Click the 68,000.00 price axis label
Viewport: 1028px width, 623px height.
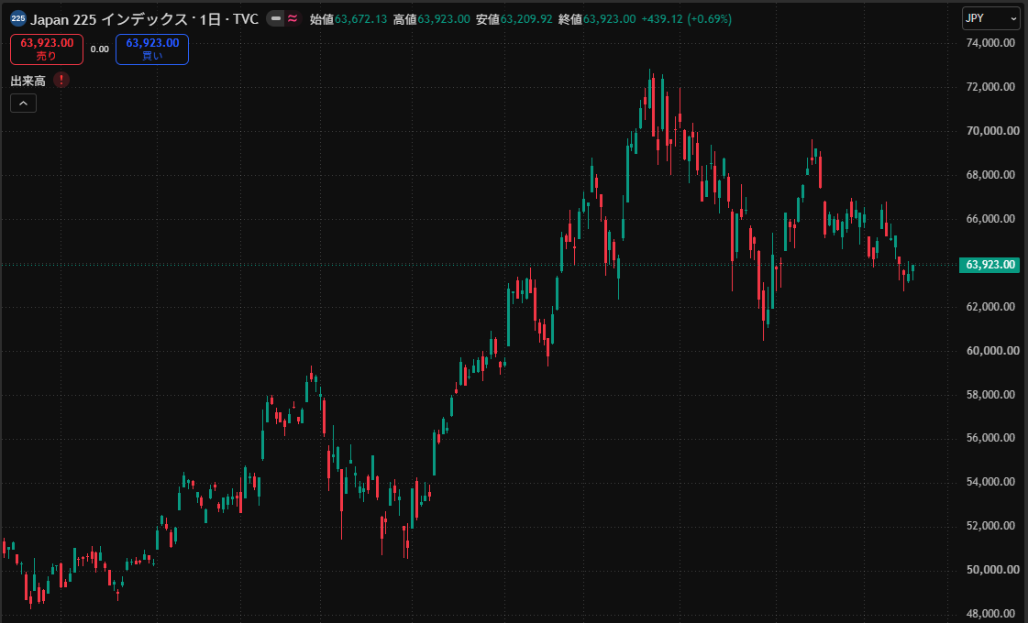point(990,175)
